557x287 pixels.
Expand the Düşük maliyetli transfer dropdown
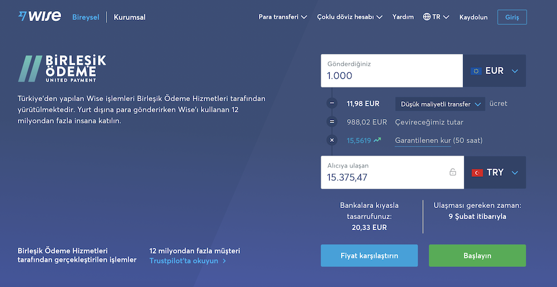[440, 104]
